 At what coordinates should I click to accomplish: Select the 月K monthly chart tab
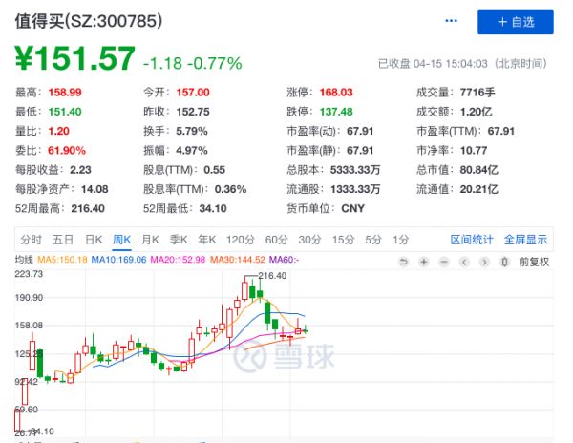(x=150, y=240)
